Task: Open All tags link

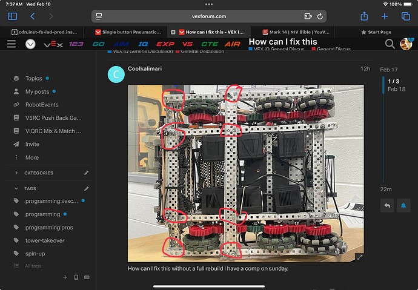Action: click(33, 266)
